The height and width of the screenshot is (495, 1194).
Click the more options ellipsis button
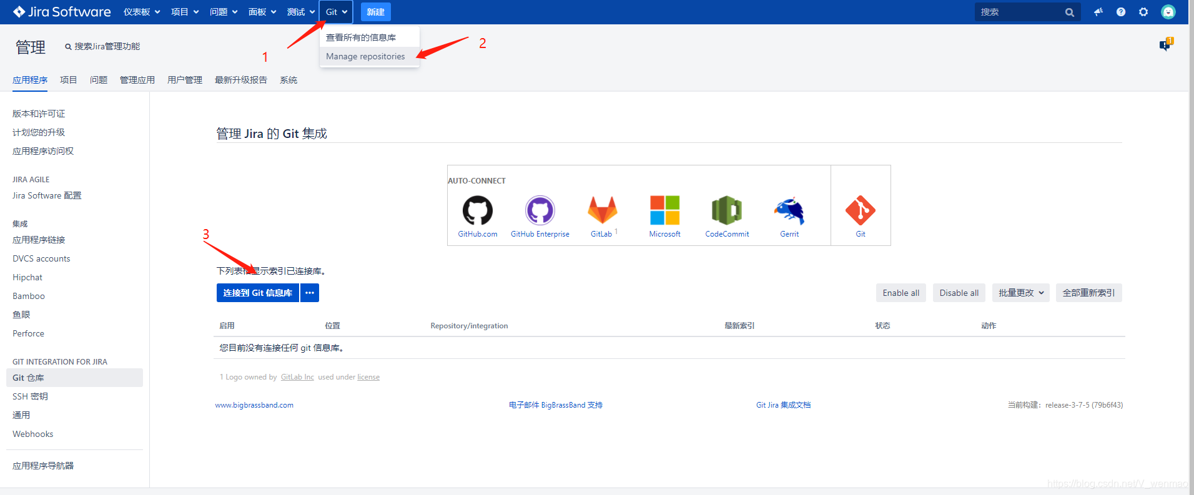(x=310, y=293)
